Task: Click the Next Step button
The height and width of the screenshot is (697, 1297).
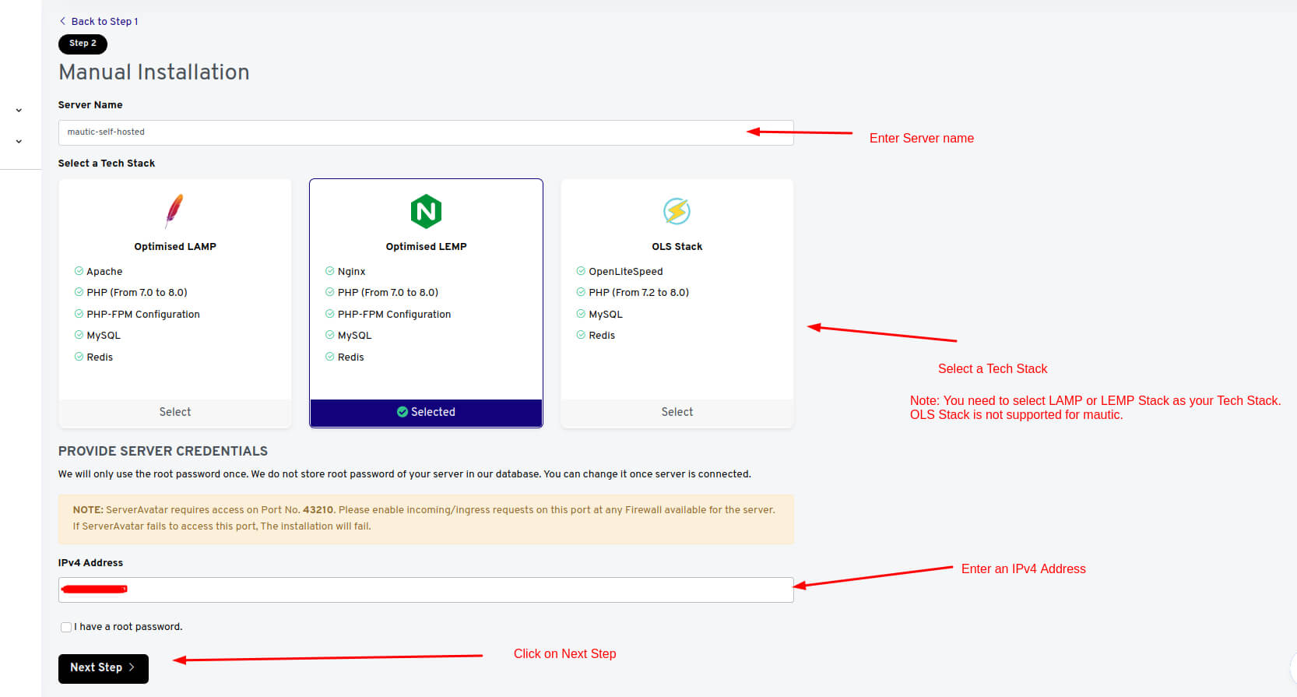Action: coord(104,668)
